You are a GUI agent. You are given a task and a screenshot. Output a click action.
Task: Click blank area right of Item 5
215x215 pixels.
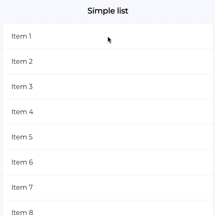(x=123, y=137)
